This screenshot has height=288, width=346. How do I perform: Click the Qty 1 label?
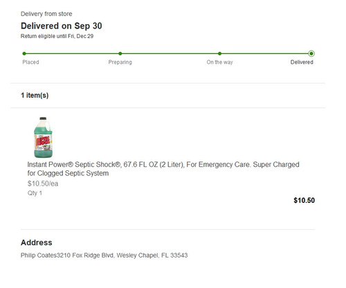point(35,193)
